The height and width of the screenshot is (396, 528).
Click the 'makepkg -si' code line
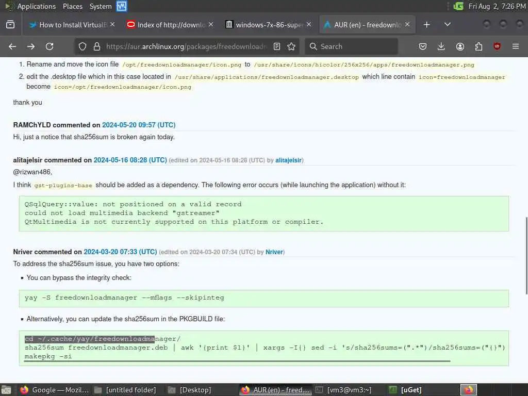pos(48,356)
